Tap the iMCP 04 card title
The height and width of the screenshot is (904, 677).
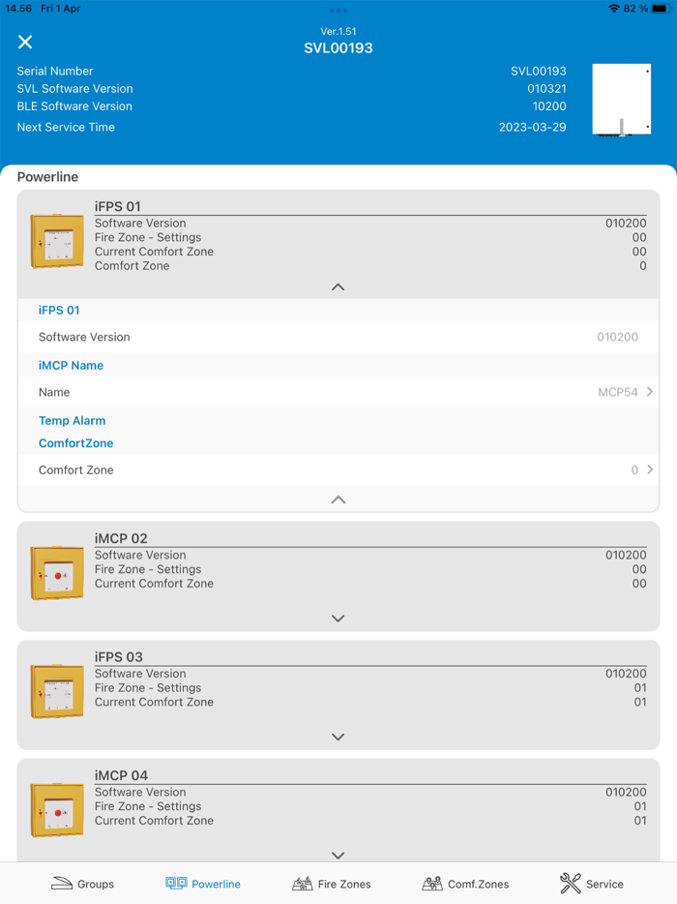click(x=122, y=775)
